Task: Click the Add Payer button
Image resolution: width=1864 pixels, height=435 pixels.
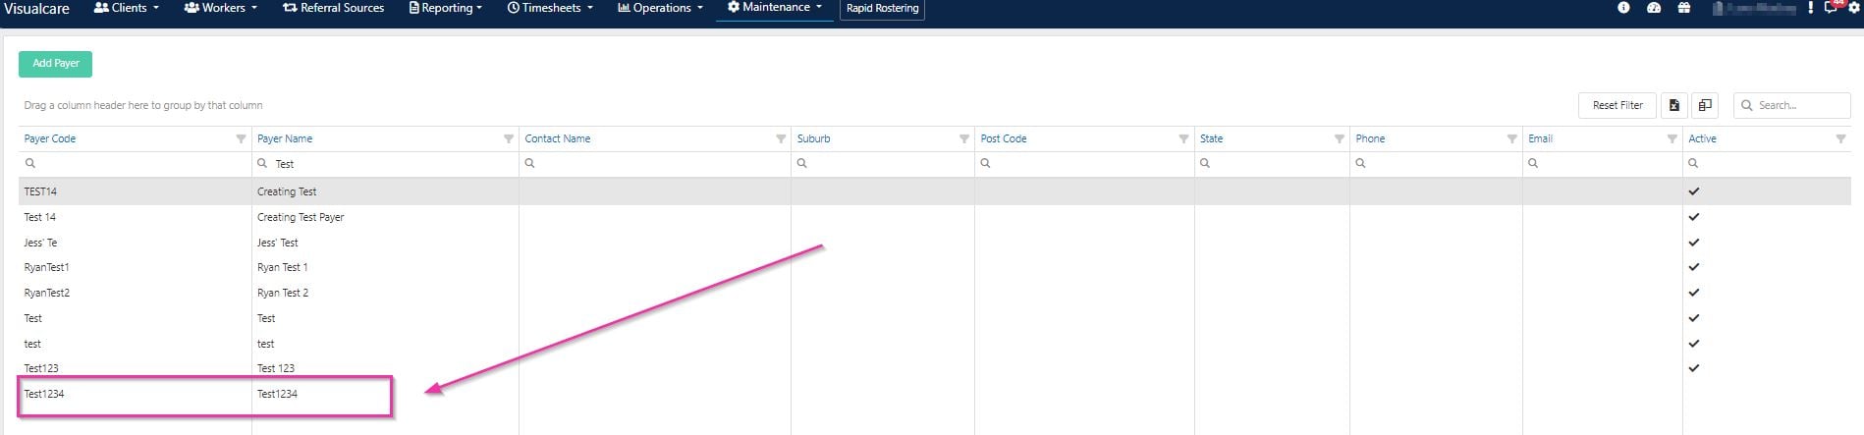Action: [x=56, y=64]
